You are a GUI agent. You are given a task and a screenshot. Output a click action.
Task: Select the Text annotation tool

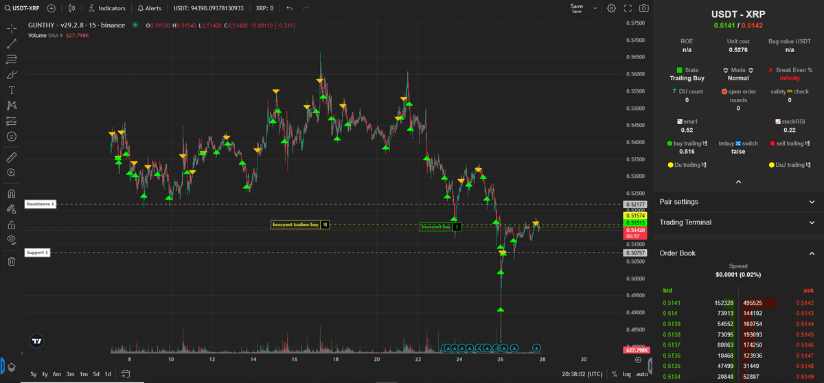pyautogui.click(x=11, y=90)
